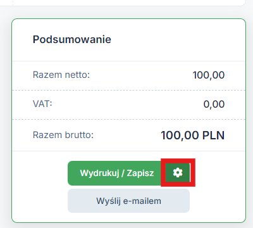
Task: Select the gross total 100,00 PLN
Action: click(x=193, y=136)
